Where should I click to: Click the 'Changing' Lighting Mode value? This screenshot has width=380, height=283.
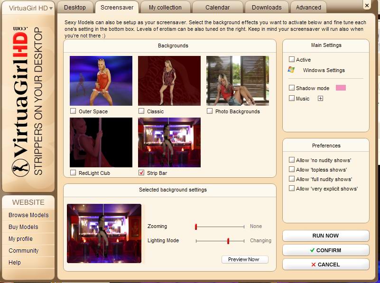click(x=260, y=240)
